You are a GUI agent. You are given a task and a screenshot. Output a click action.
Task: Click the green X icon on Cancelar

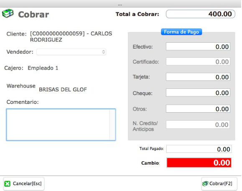[7, 184]
